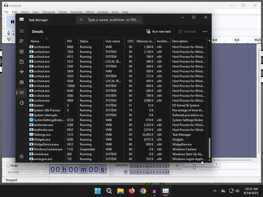The height and width of the screenshot is (197, 263).
Task: Click the Selection toolbar gear icon
Action: 125,172
